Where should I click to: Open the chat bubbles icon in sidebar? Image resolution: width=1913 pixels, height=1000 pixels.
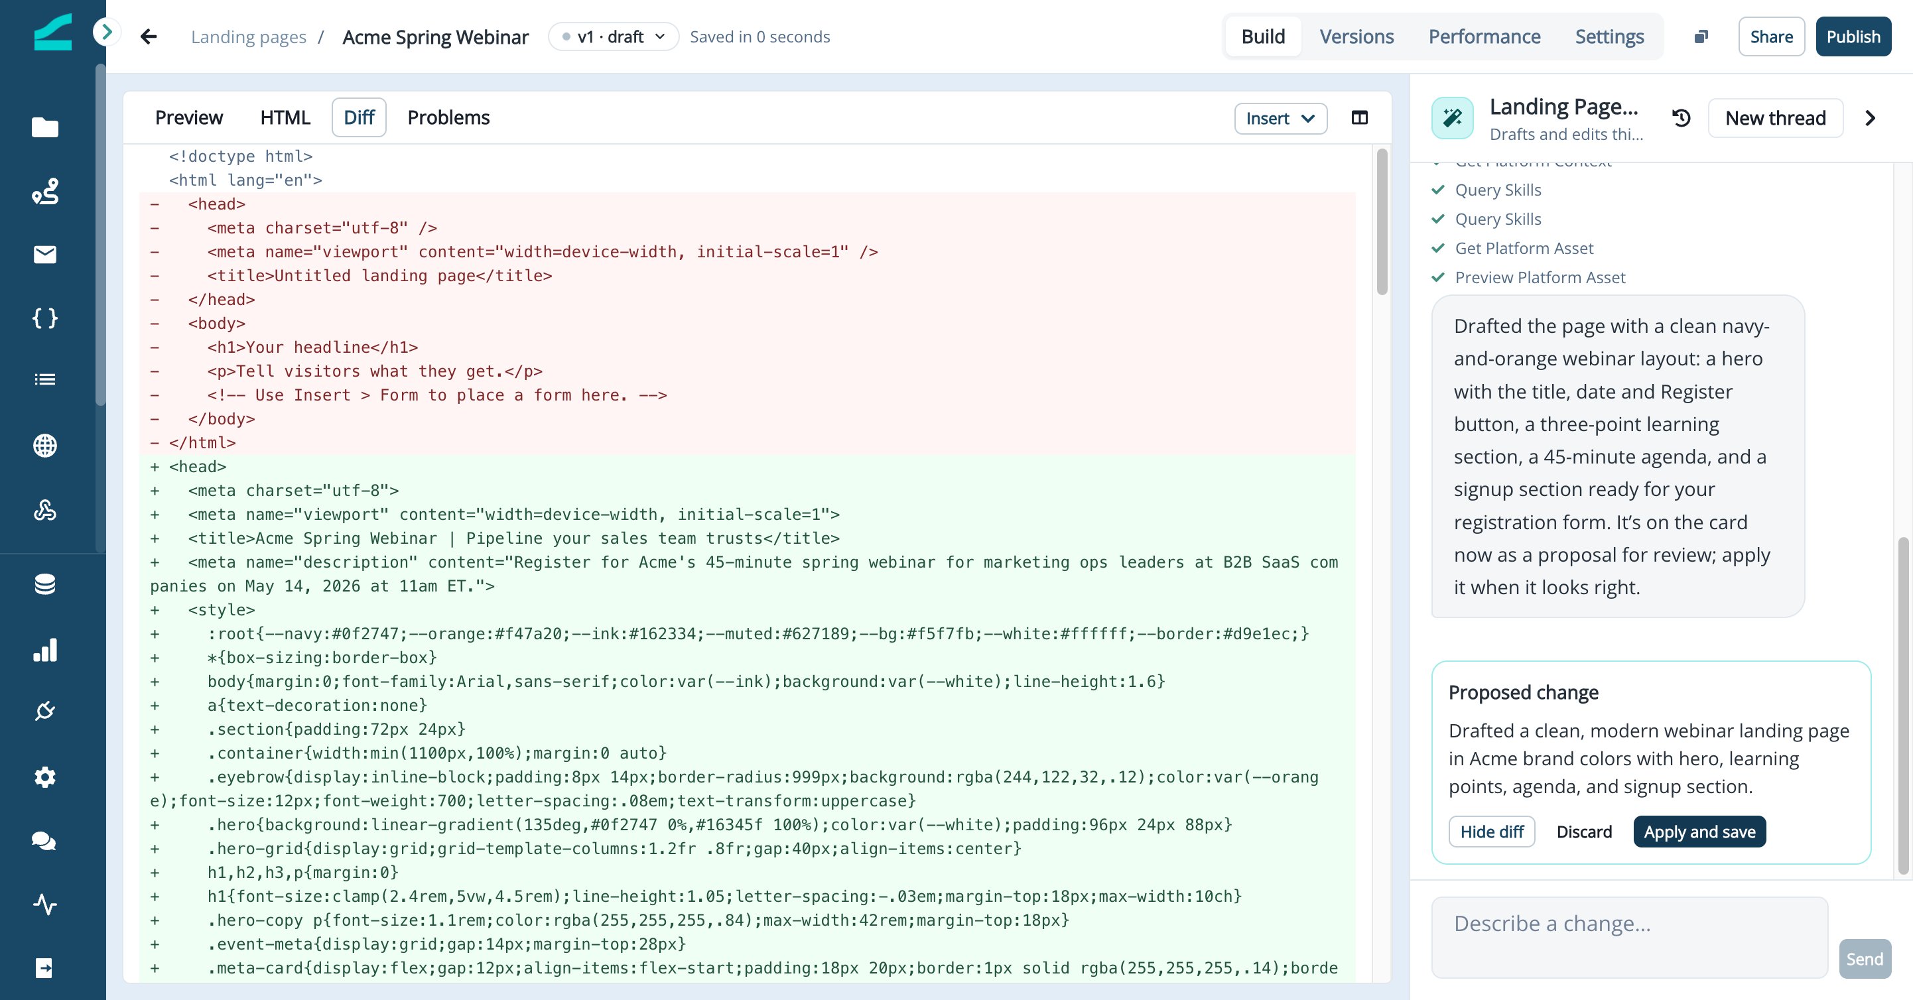point(44,841)
